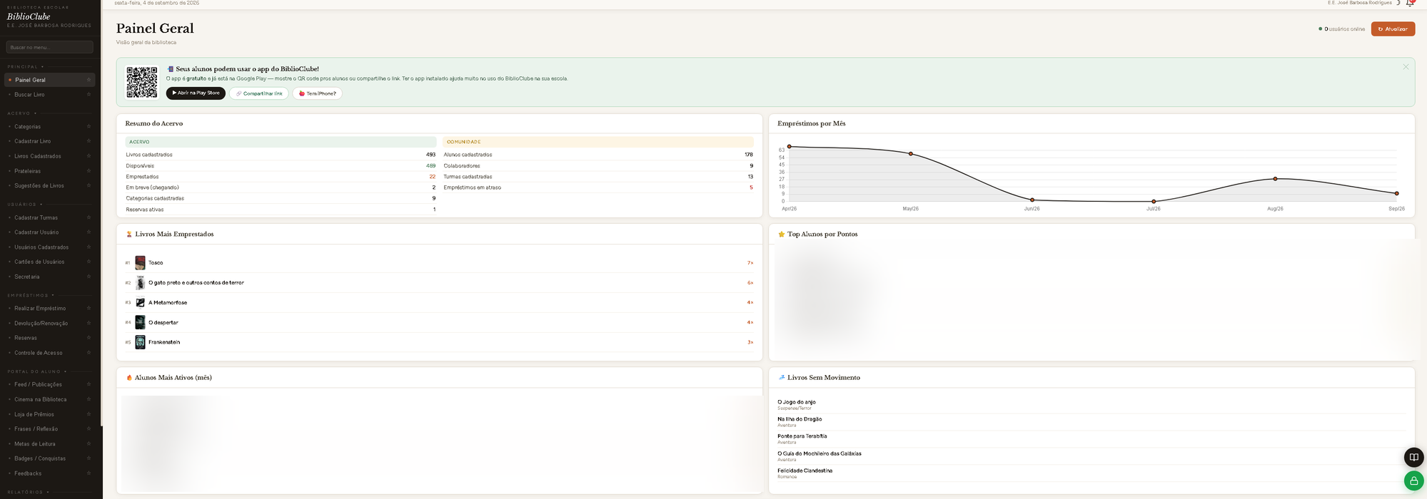
Task: Click the floating open-book button
Action: click(1413, 457)
